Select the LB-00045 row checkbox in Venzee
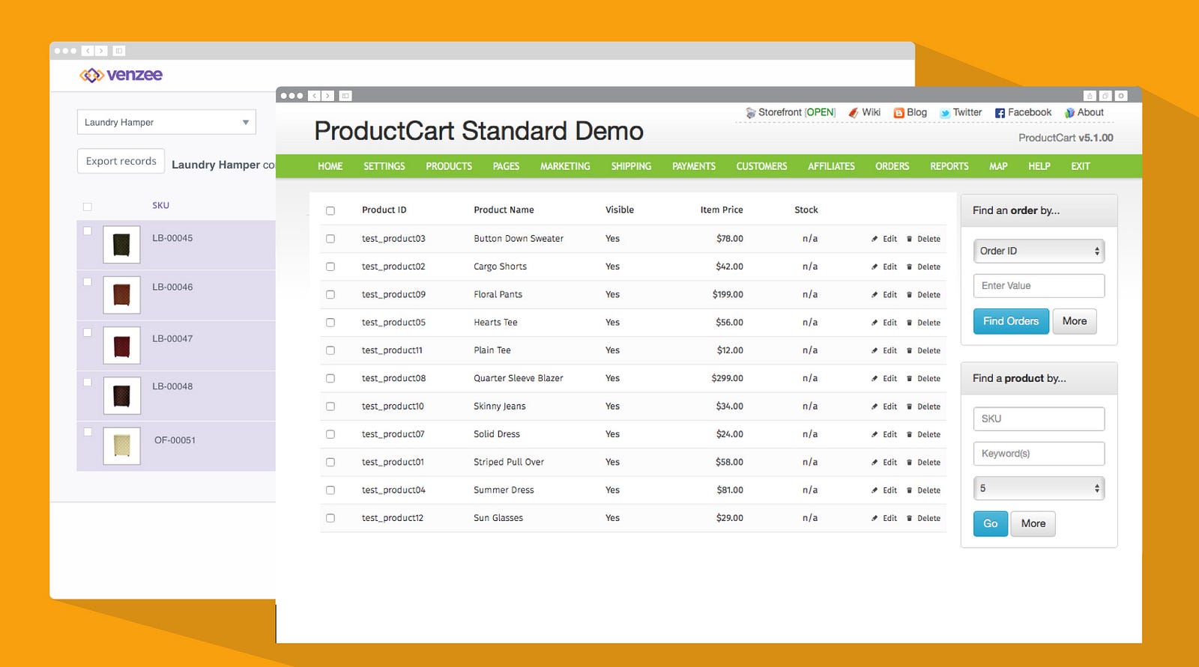Viewport: 1199px width, 667px height. pyautogui.click(x=88, y=231)
